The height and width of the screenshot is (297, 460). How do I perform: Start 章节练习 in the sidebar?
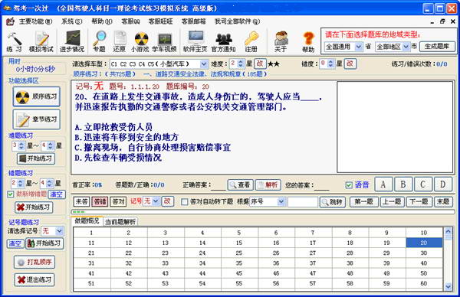coord(37,119)
